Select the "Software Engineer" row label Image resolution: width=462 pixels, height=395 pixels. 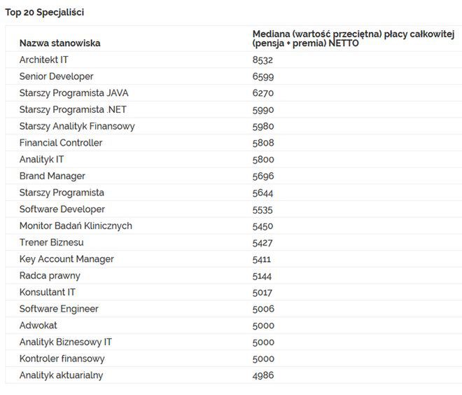[59, 309]
